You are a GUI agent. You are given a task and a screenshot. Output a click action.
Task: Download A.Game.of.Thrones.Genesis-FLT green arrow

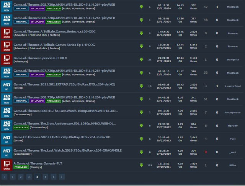click(141, 165)
